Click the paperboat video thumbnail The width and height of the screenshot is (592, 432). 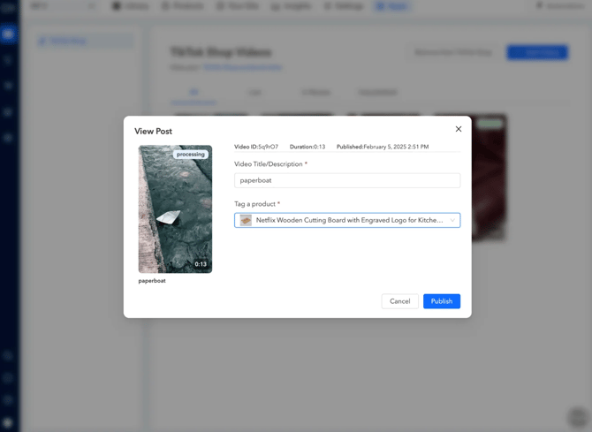(175, 209)
